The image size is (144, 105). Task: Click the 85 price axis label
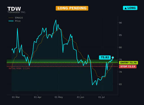point(120,35)
